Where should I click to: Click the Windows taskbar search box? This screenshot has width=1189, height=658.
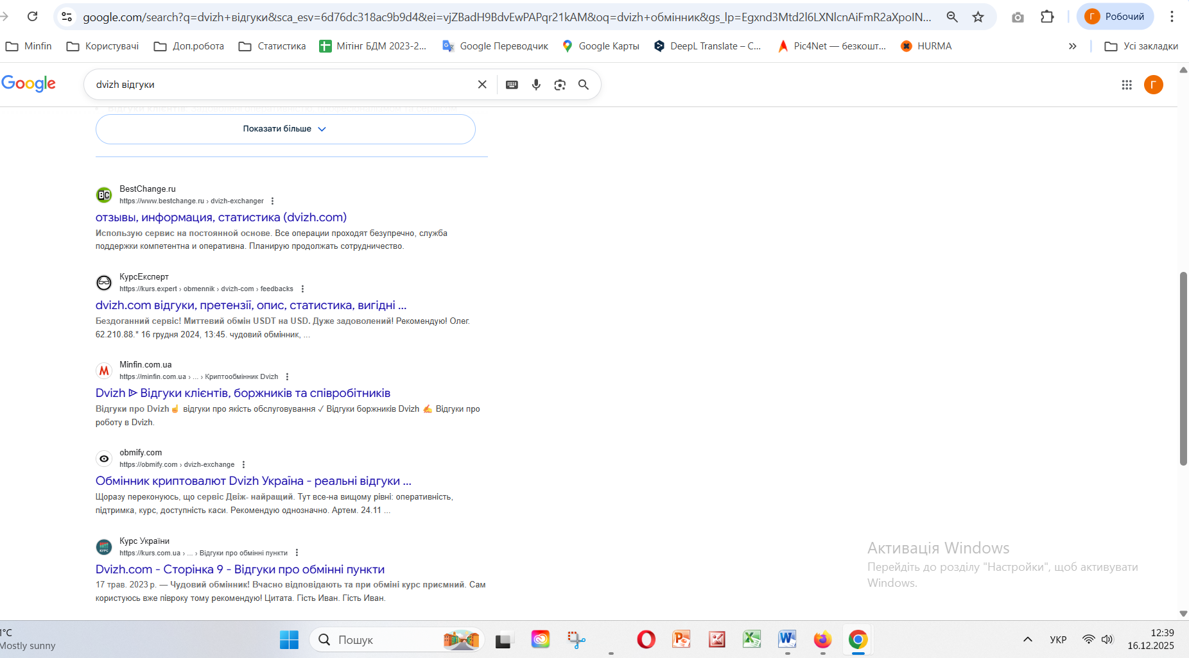[x=397, y=639]
